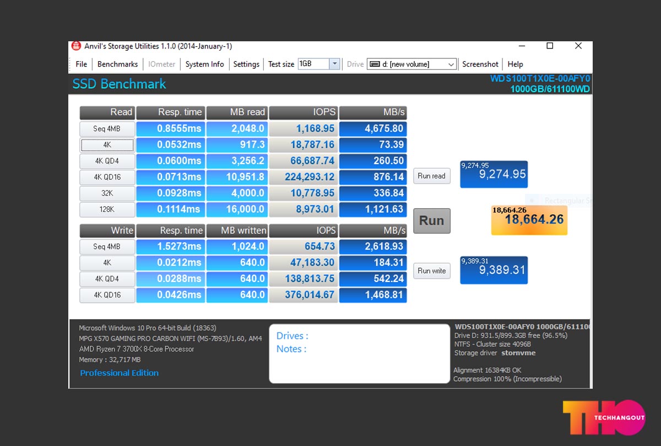Select the read 4K QD4 test button
Viewport: 661px width, 446px height.
[107, 161]
